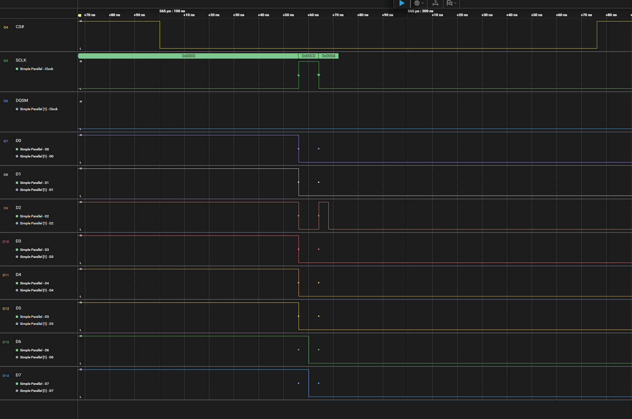Image resolution: width=632 pixels, height=419 pixels.
Task: Click the Simple Parallel - D4 analyzer label
Action: click(x=34, y=283)
